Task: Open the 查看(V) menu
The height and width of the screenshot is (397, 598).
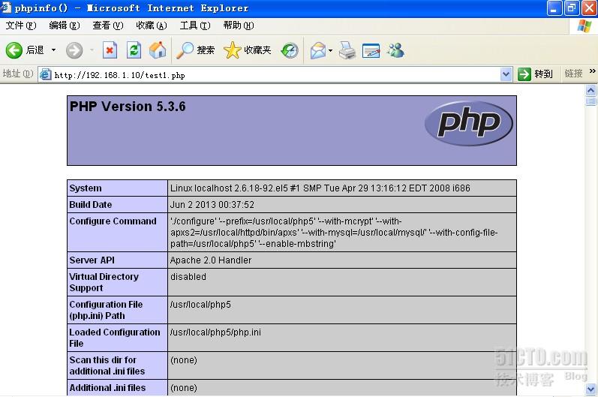Action: point(108,26)
